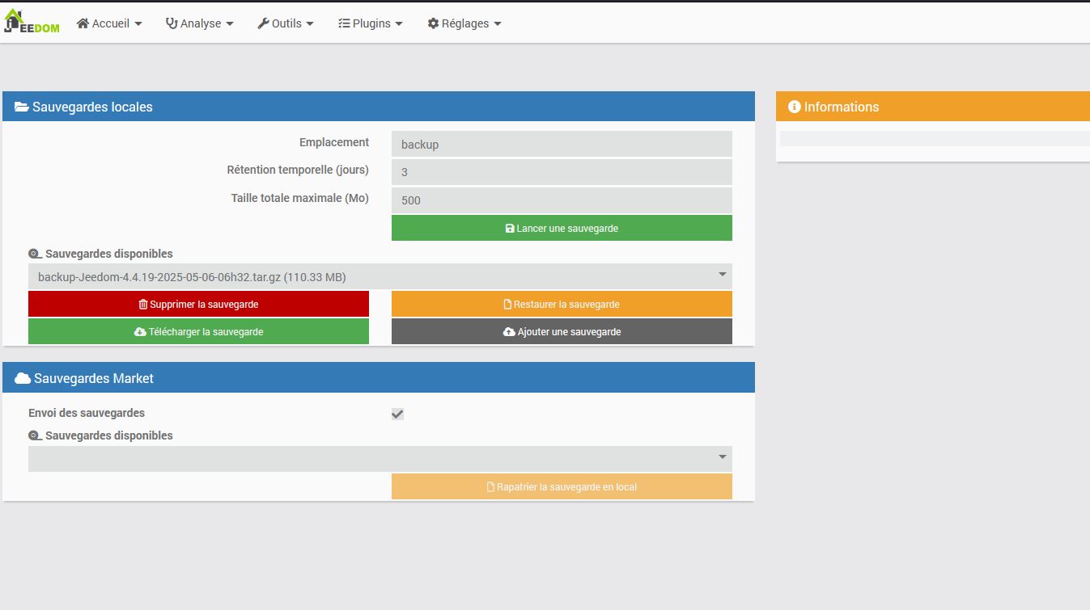Click the cloud icon in Sauvegardes Market header
Screen dimensions: 1090x610
click(23, 378)
